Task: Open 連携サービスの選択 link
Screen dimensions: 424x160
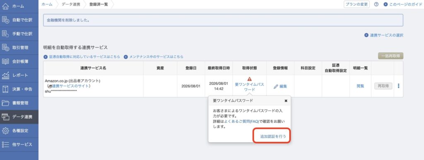Action: 384,35
